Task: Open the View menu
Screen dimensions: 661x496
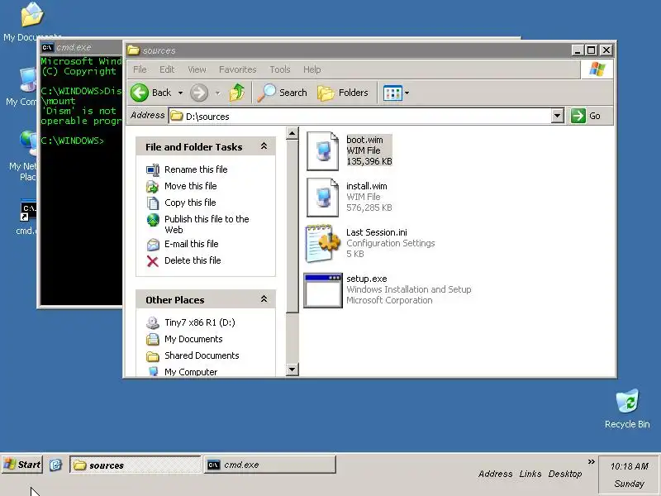Action: [x=197, y=69]
